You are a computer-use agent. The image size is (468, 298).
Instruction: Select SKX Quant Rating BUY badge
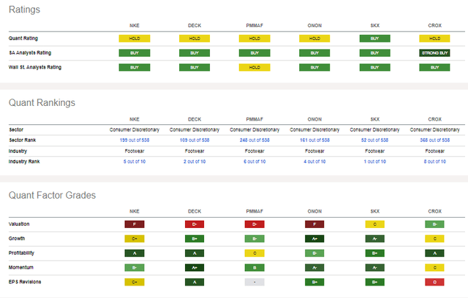[374, 39]
